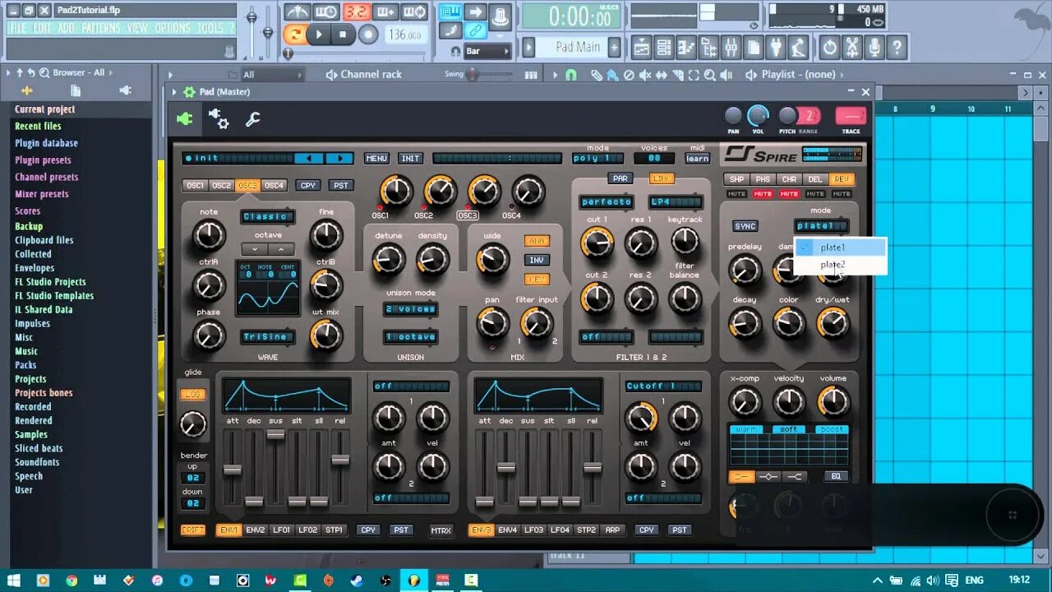Open the Classic oscillator mode dropdown
This screenshot has width=1052, height=592.
268,217
